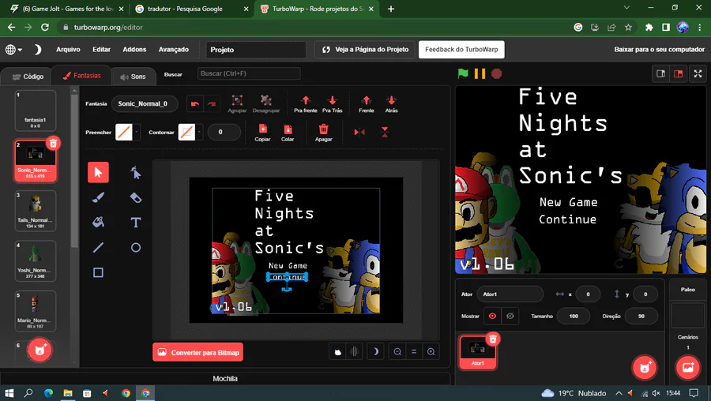The width and height of the screenshot is (711, 401).
Task: Select the Eraser tool
Action: (136, 197)
